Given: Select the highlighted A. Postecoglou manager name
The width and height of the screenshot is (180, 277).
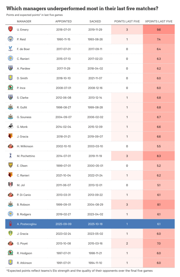Looking at the screenshot, I should click(x=27, y=224).
